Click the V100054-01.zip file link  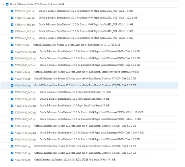tap(23, 79)
